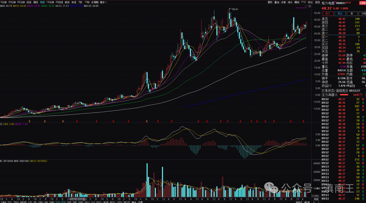Select the CCI indicator tab
Viewport: 366px width, 203px height.
pyautogui.click(x=93, y=202)
